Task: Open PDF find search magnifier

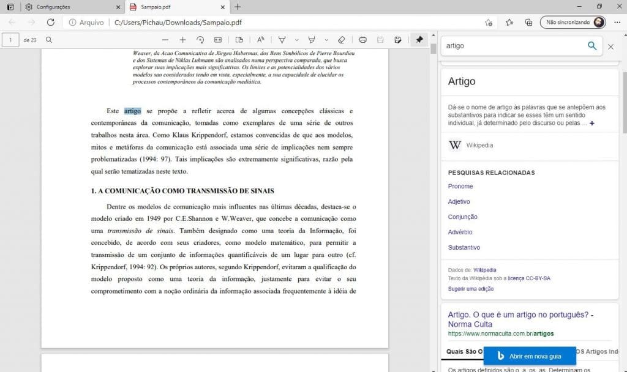Action: click(x=49, y=40)
